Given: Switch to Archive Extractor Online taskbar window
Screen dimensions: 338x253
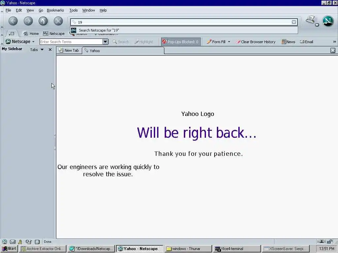Looking at the screenshot, I should coord(43,248).
